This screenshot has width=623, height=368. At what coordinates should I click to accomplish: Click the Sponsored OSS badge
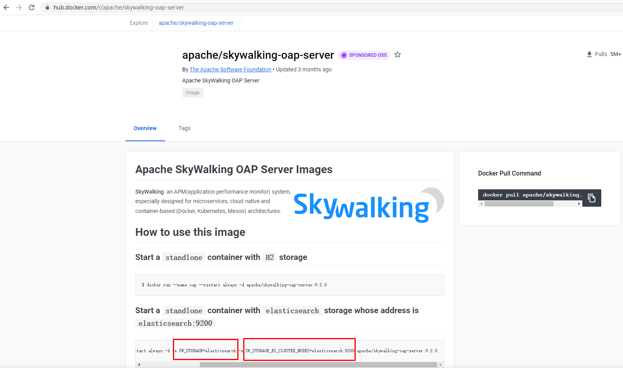[x=364, y=55]
